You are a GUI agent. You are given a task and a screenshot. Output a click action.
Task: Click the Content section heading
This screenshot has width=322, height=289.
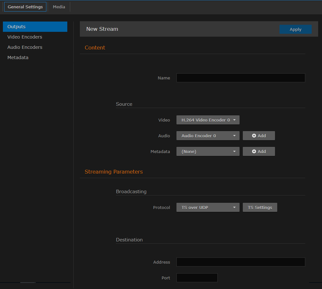pos(95,48)
